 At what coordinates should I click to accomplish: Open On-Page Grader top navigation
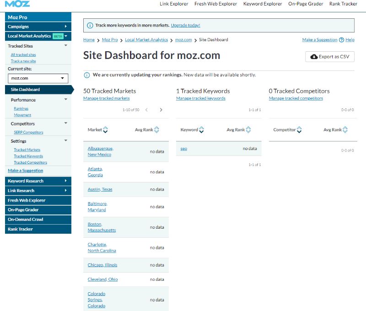click(306, 4)
